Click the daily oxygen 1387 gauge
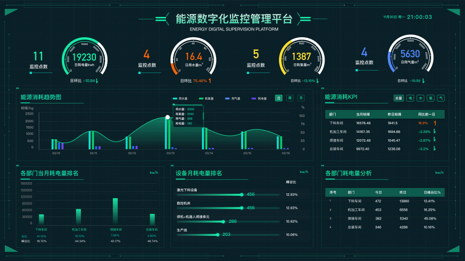The width and height of the screenshot is (465, 261). click(302, 58)
